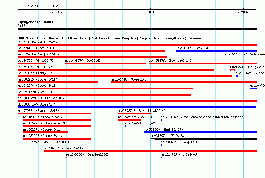
Task: Click the esv2762686 (Vogler2010) variant label
Action: tap(38, 54)
